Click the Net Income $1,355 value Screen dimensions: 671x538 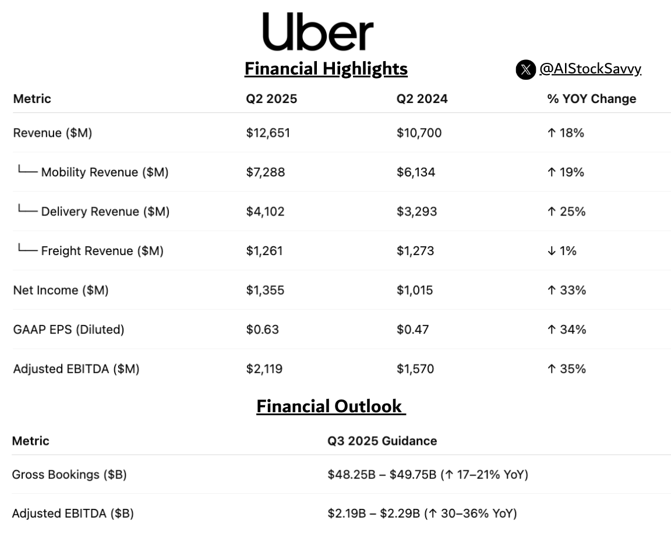tap(265, 291)
